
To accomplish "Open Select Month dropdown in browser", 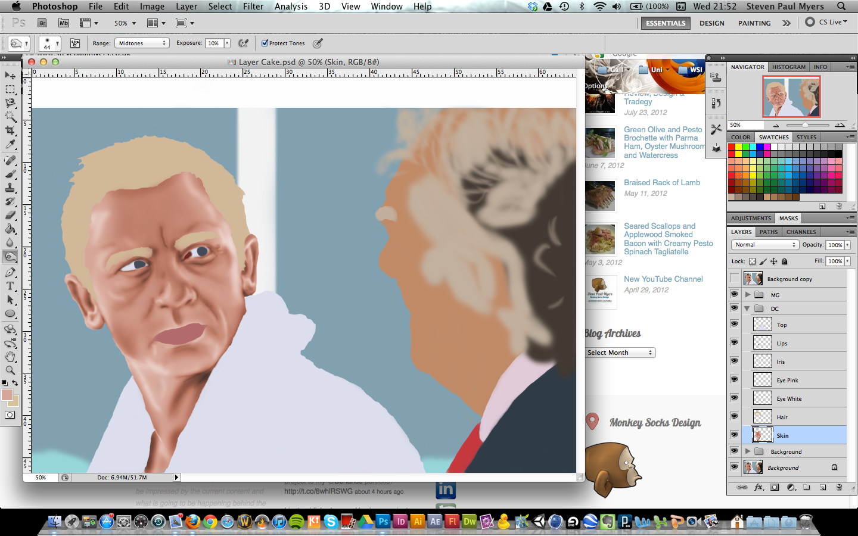I will [x=620, y=353].
